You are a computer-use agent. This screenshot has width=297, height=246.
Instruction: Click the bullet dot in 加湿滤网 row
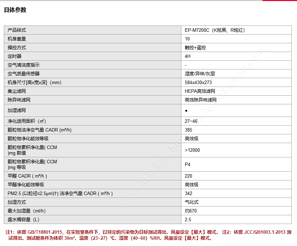186,111
